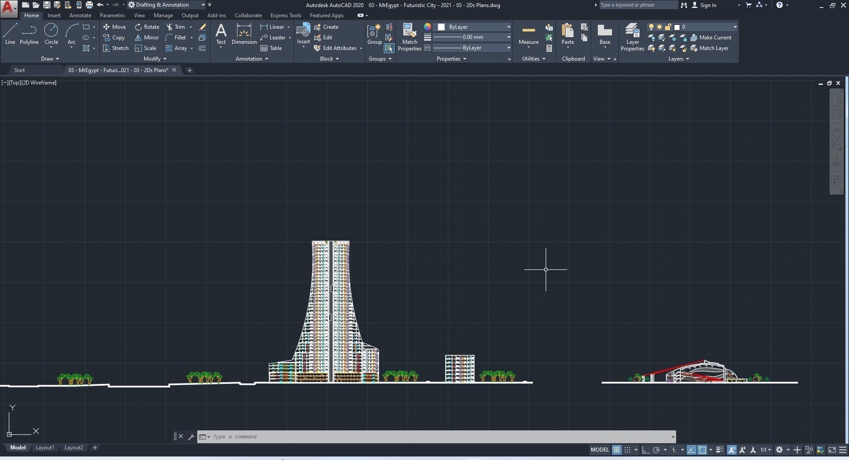Toggle the drawing grid display in status bar
This screenshot has width=849, height=460.
point(616,450)
